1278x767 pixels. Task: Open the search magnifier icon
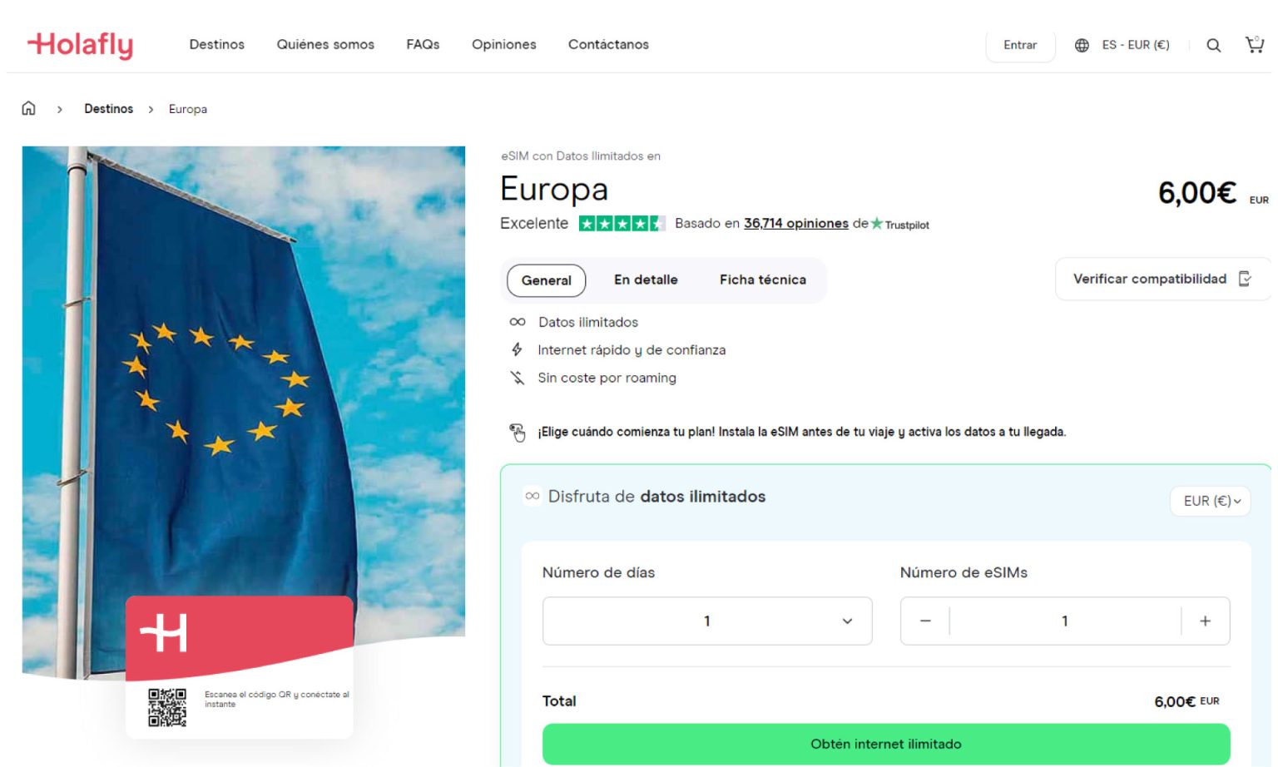point(1213,44)
